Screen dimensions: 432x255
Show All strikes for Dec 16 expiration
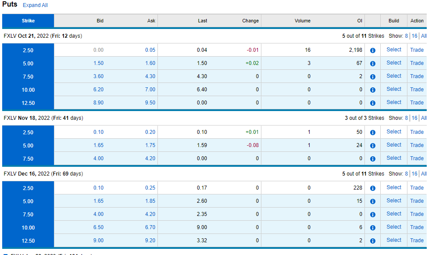(424, 174)
